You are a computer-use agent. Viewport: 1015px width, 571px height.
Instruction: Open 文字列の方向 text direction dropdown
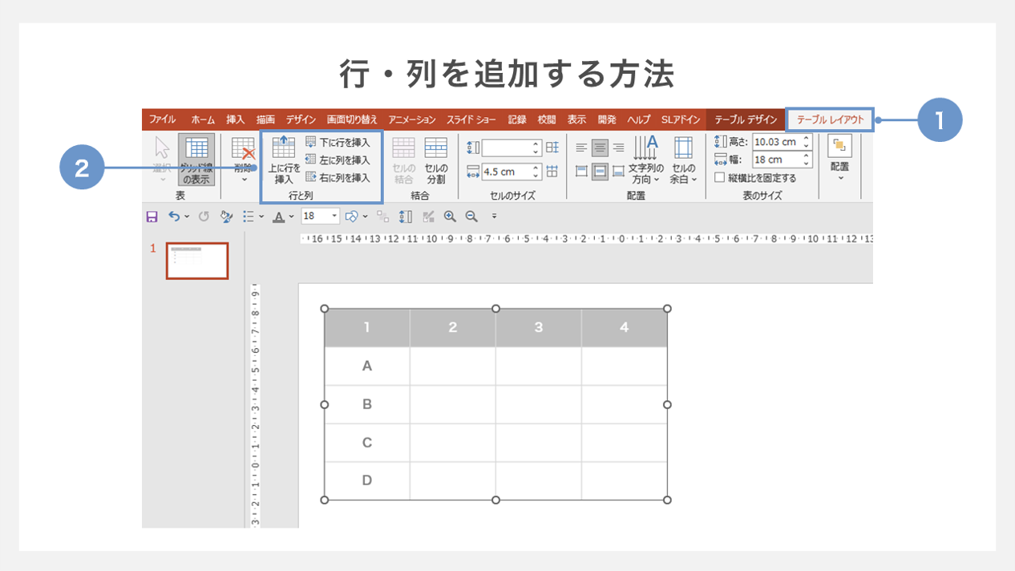pyautogui.click(x=645, y=160)
